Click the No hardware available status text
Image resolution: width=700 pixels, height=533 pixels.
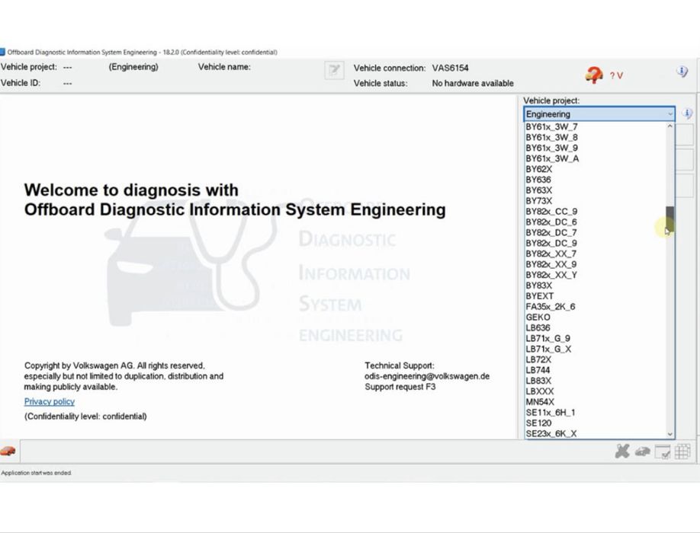click(x=473, y=83)
